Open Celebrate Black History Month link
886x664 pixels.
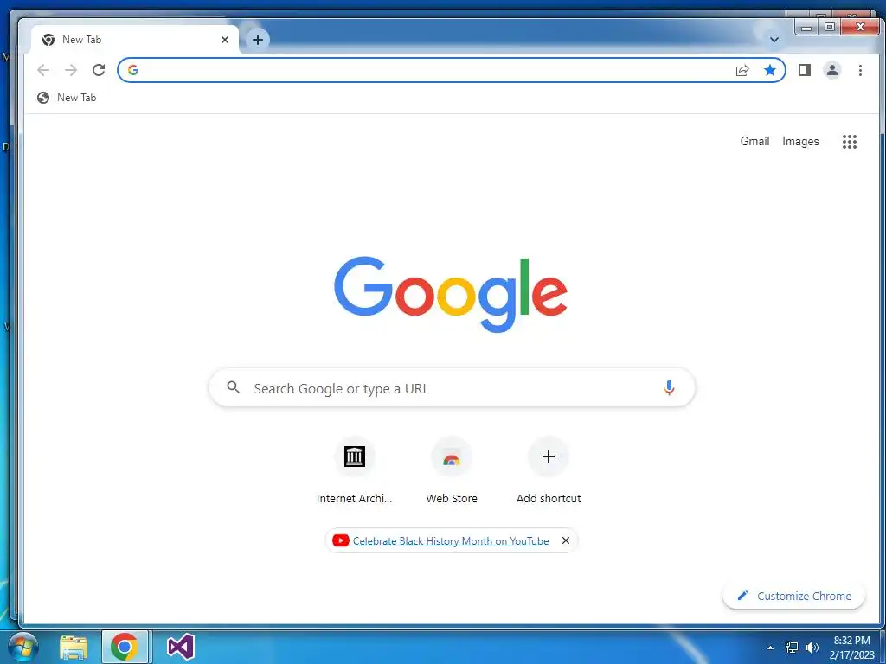tap(450, 541)
